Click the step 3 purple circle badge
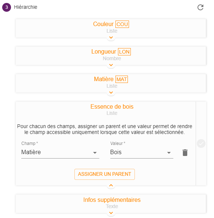 [7, 7]
